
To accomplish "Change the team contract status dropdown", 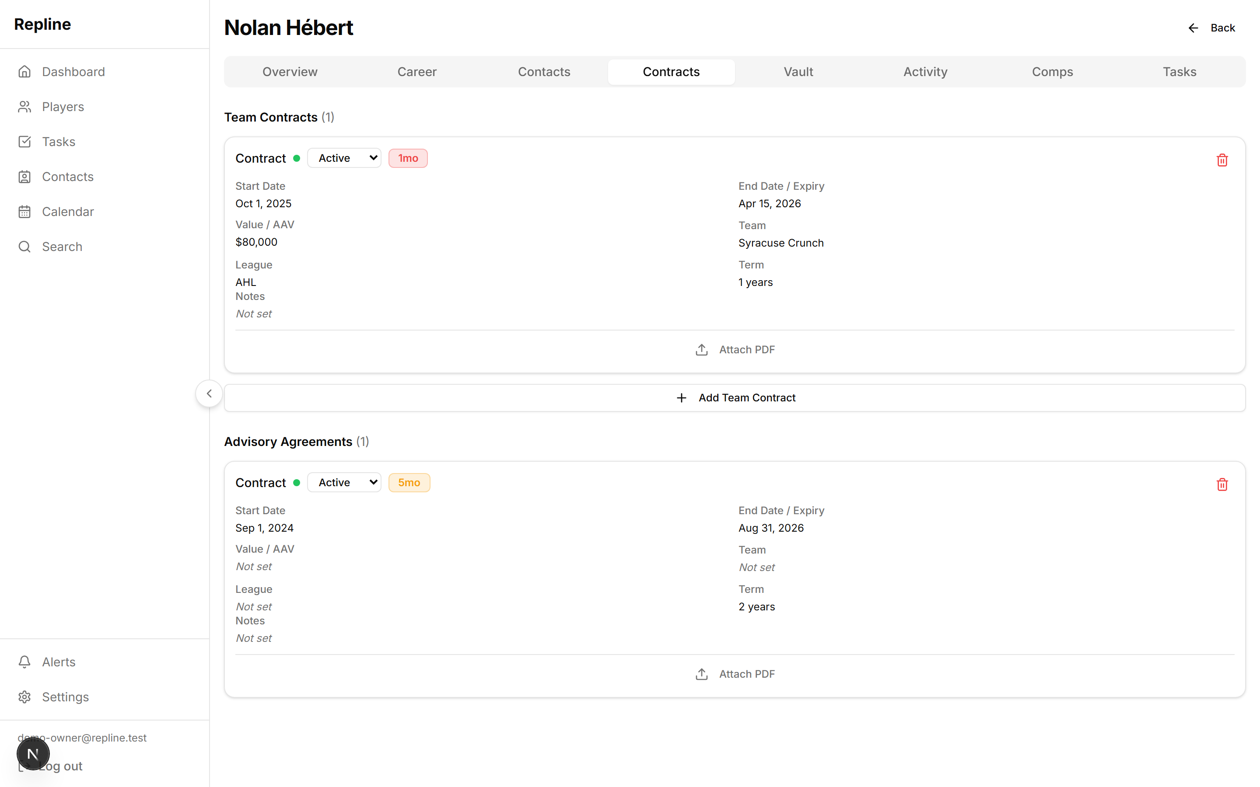I will point(344,158).
